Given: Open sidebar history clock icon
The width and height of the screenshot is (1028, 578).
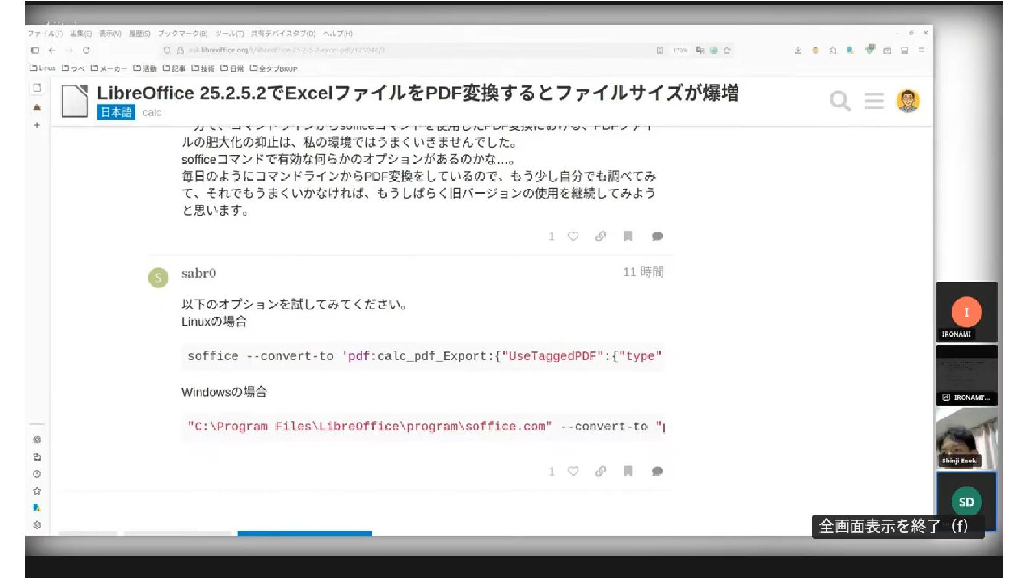Looking at the screenshot, I should coord(37,474).
